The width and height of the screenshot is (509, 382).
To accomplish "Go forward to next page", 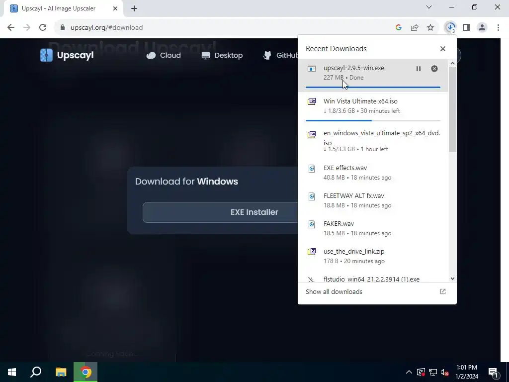I will click(x=27, y=28).
